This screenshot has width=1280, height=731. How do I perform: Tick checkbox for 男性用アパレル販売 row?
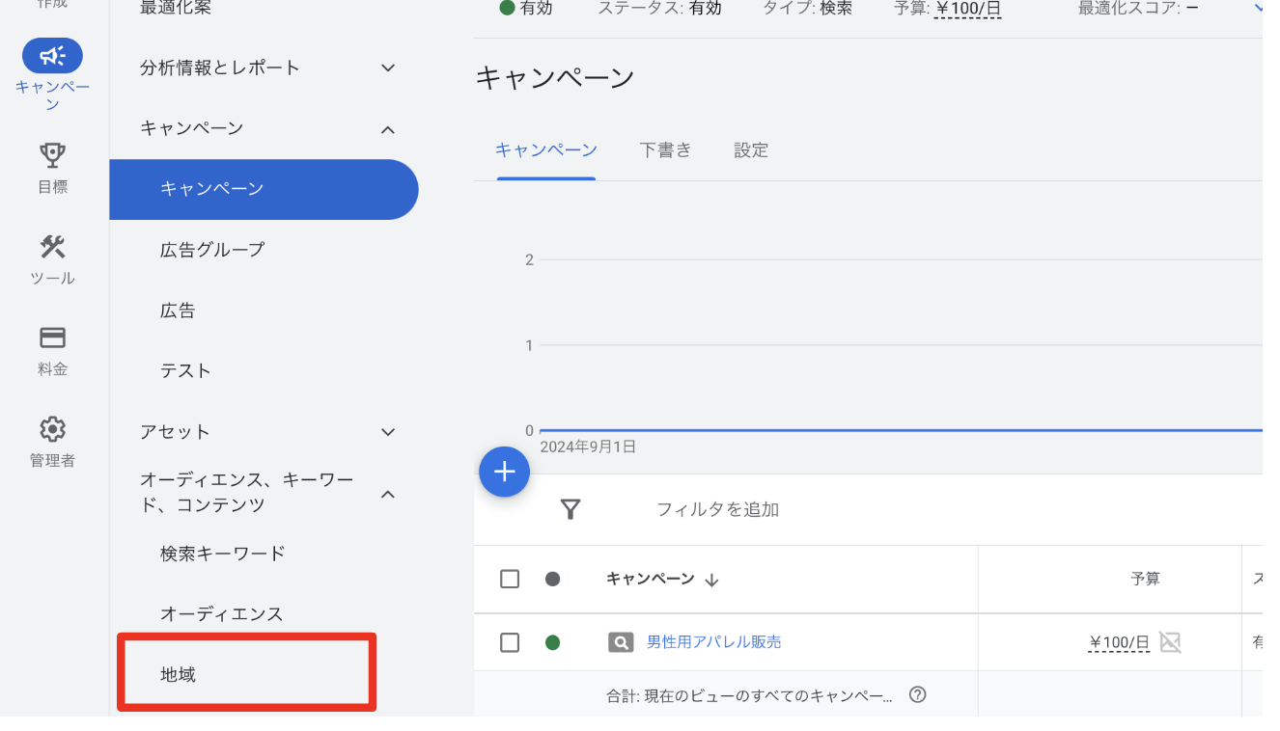[510, 642]
